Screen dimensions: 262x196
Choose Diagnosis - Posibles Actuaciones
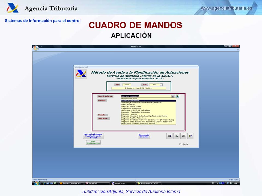[148, 118]
